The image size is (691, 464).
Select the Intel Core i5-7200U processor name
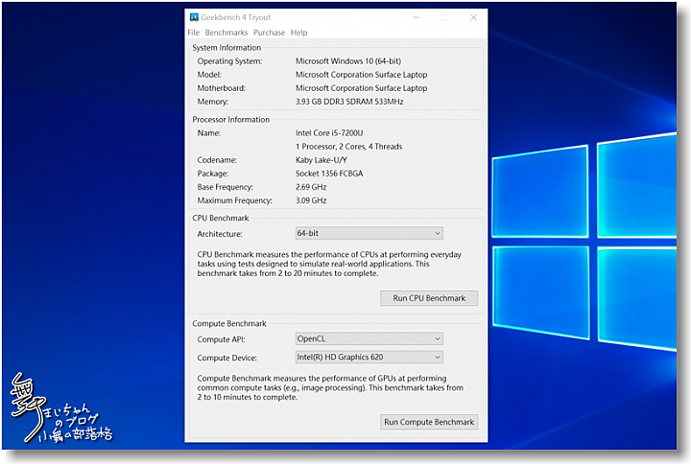[329, 133]
